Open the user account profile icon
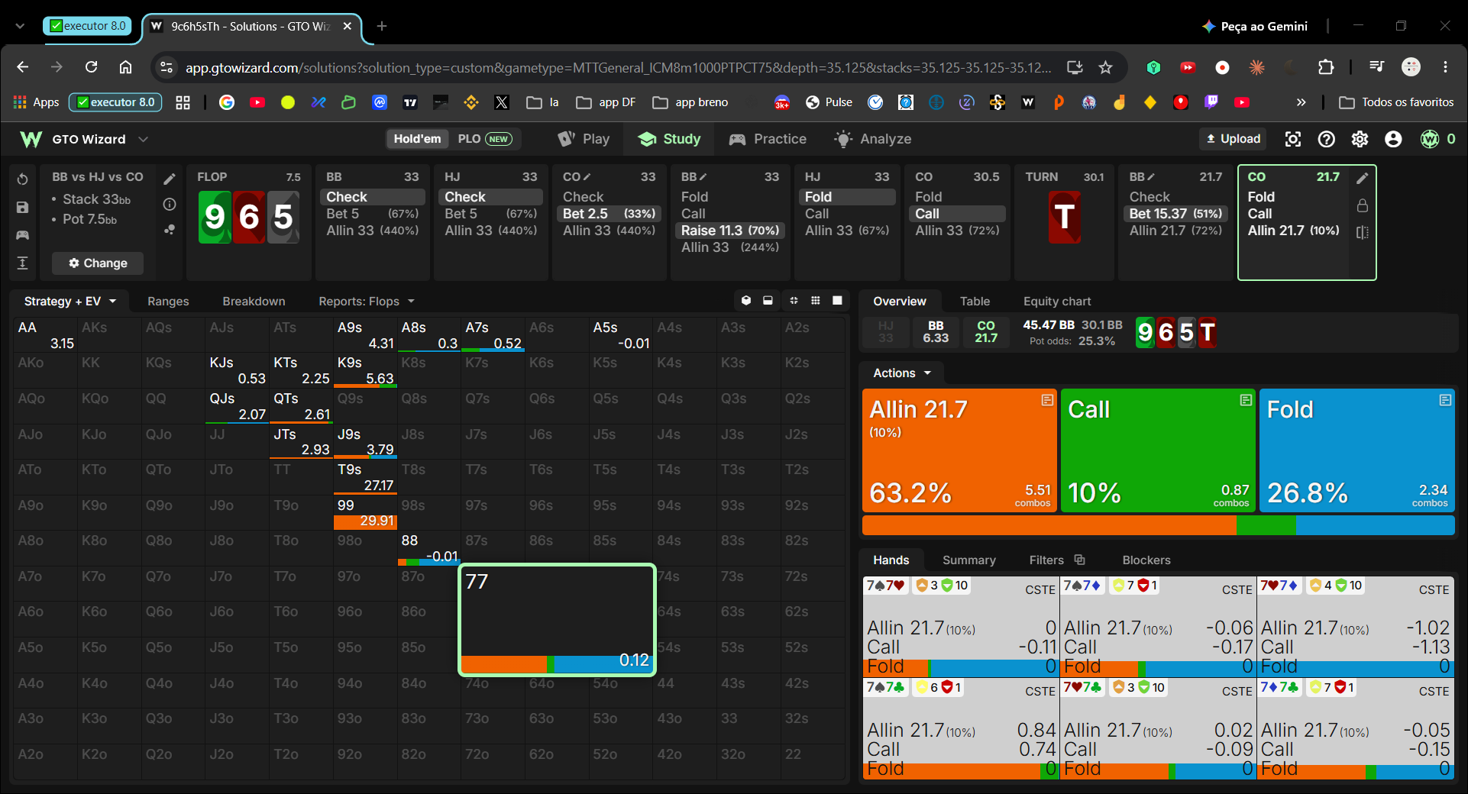The image size is (1468, 794). point(1394,139)
